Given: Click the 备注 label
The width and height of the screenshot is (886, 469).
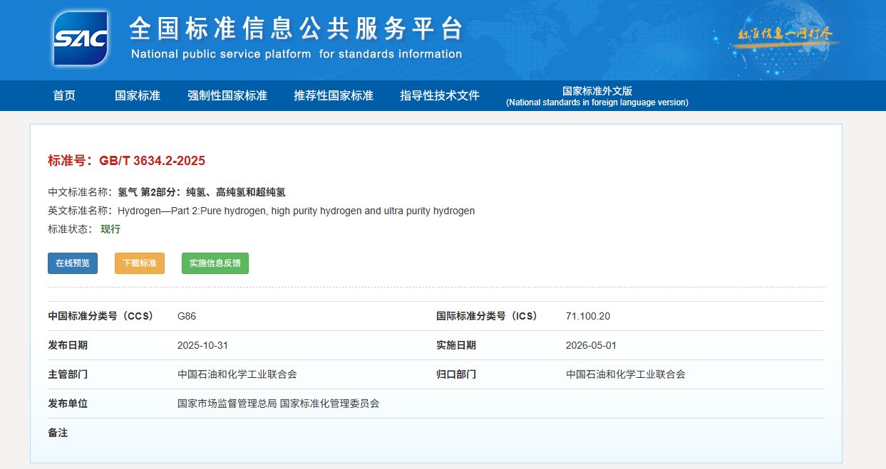Looking at the screenshot, I should point(58,432).
